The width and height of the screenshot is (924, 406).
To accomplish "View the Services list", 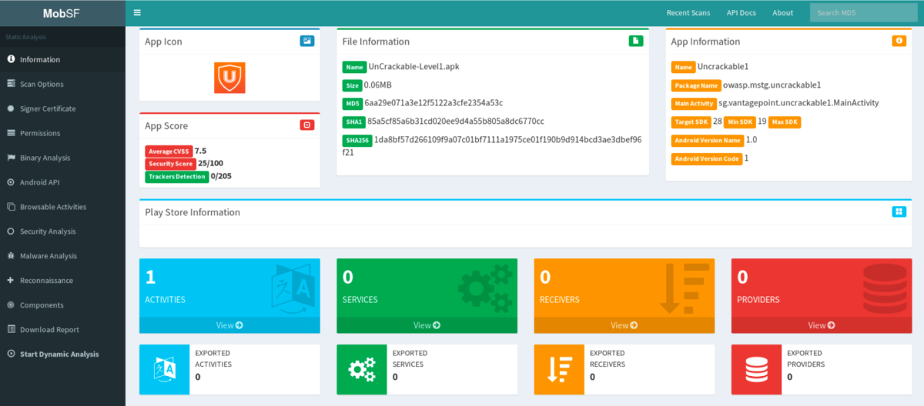I will tap(427, 325).
